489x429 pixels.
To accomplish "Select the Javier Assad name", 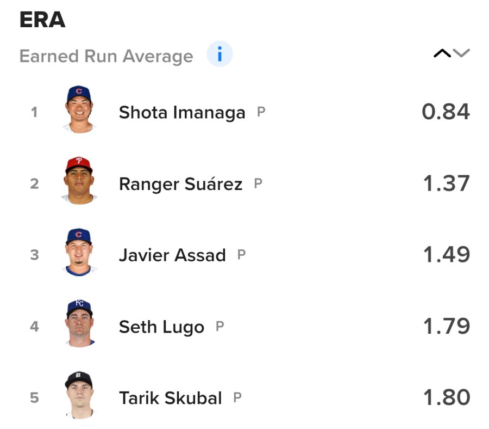I will click(172, 255).
